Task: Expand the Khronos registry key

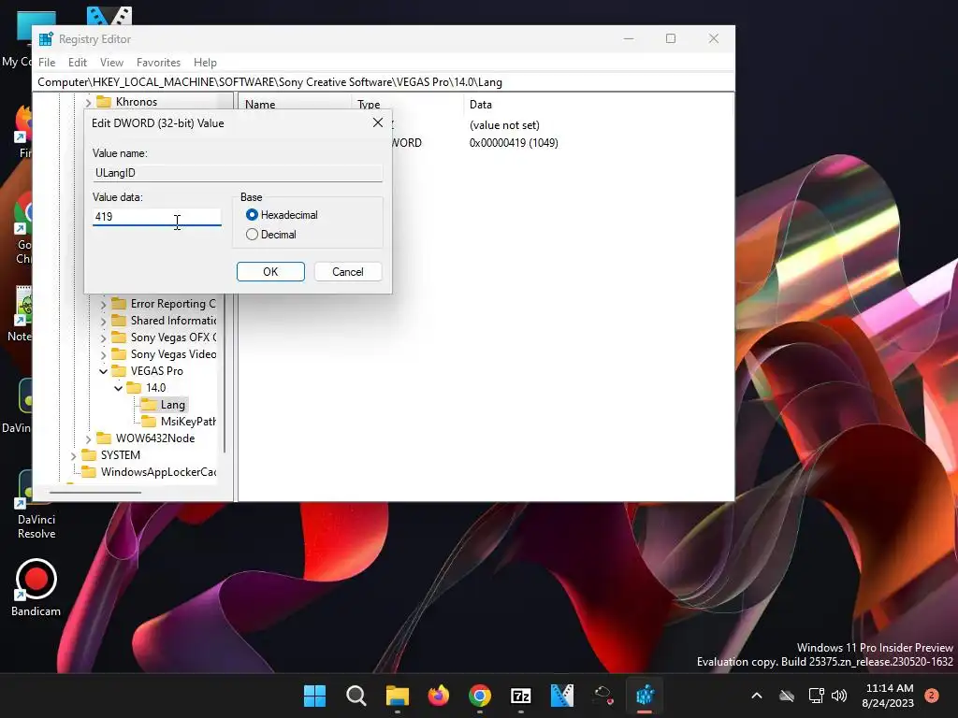Action: coord(89,102)
